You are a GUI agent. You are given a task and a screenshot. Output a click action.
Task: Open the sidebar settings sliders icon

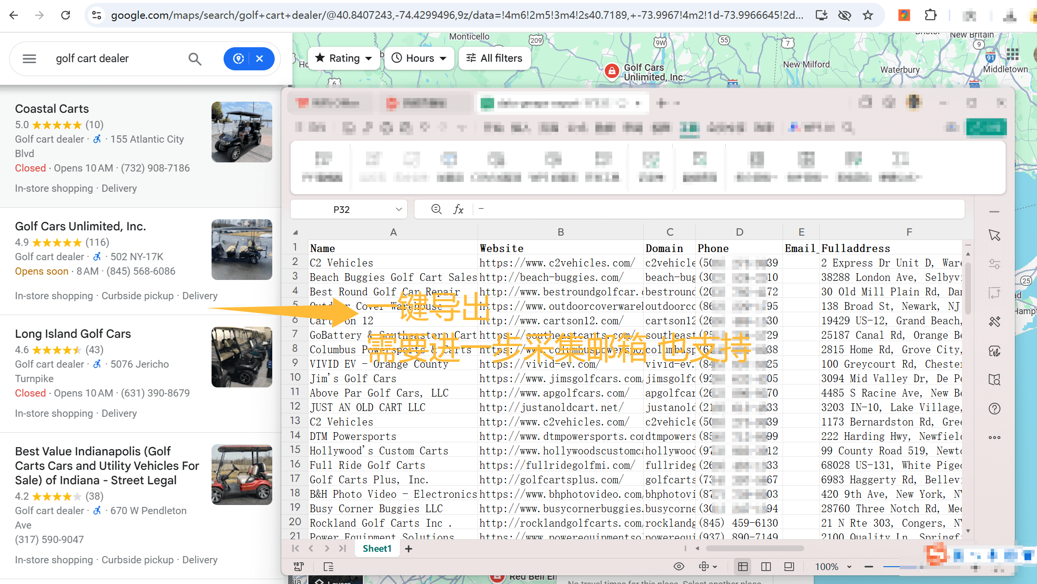point(994,264)
